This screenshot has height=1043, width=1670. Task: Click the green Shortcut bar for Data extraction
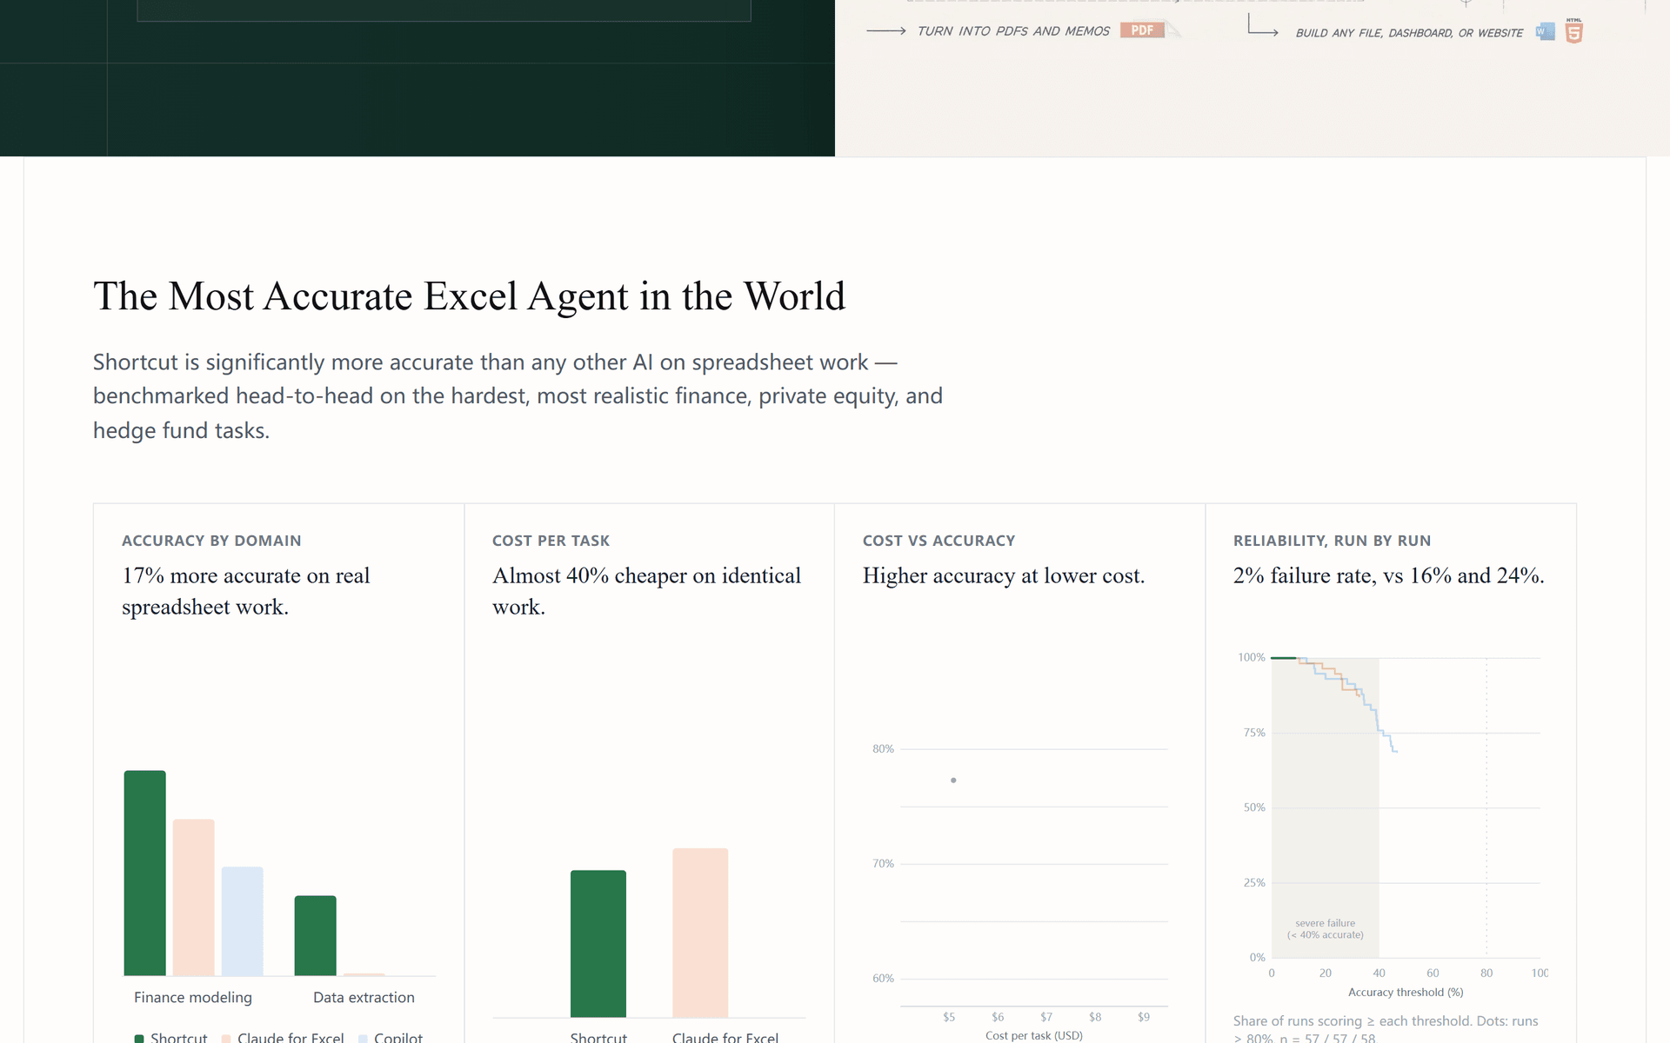pyautogui.click(x=315, y=935)
